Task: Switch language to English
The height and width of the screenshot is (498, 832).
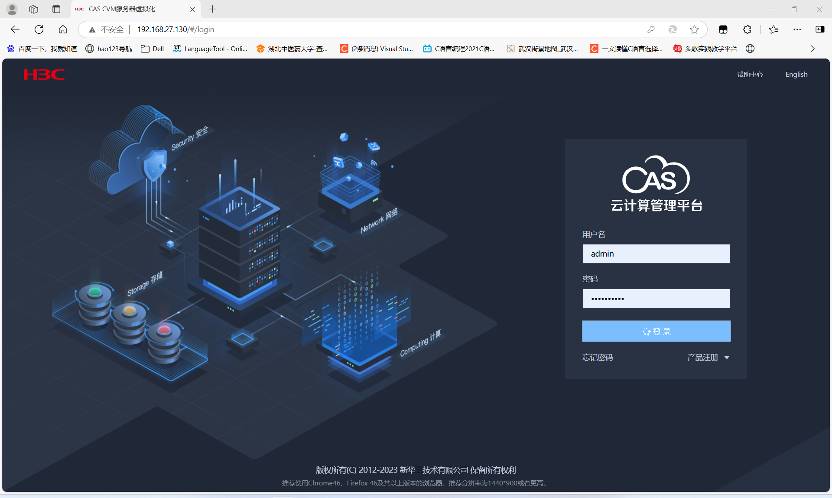Action: point(796,75)
